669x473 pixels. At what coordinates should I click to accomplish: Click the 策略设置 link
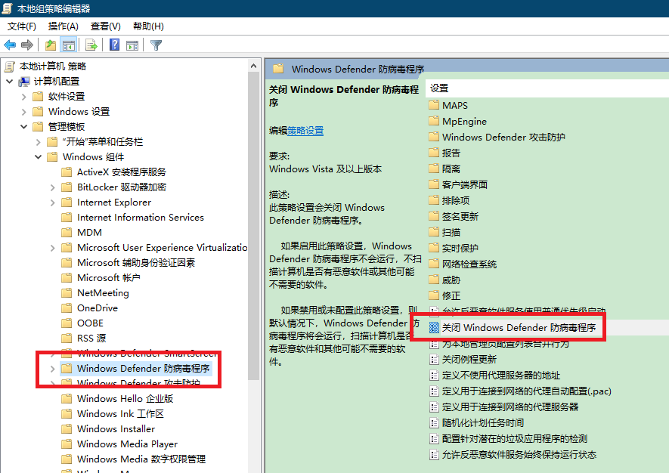coord(305,131)
